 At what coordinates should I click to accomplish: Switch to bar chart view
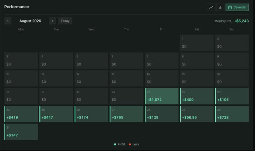coord(220,7)
